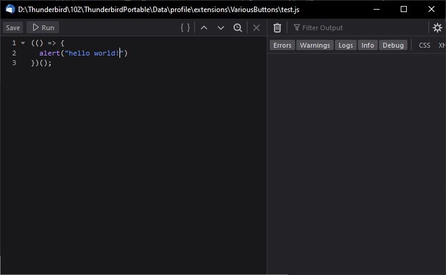Image resolution: width=446 pixels, height=275 pixels.
Task: Toggle the Warnings filter
Action: click(x=315, y=45)
